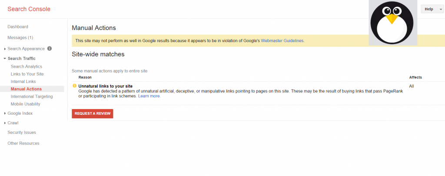Open Messages (1) in sidebar

20,37
